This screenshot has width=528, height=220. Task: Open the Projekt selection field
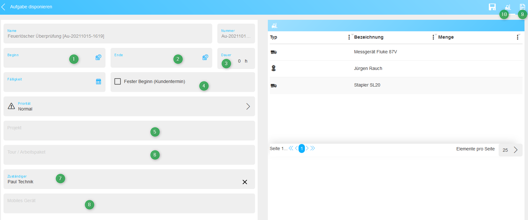(x=129, y=131)
